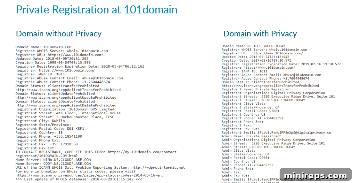Click 'Name Server: NINA.NS.CLOUDFLARE.COM' line

(x=53, y=160)
